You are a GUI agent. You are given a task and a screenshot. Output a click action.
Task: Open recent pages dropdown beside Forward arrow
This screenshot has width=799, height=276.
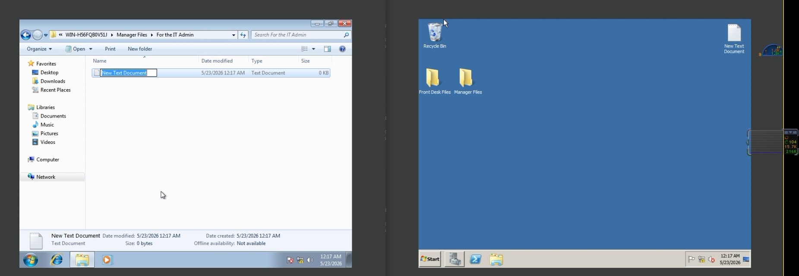tap(46, 35)
